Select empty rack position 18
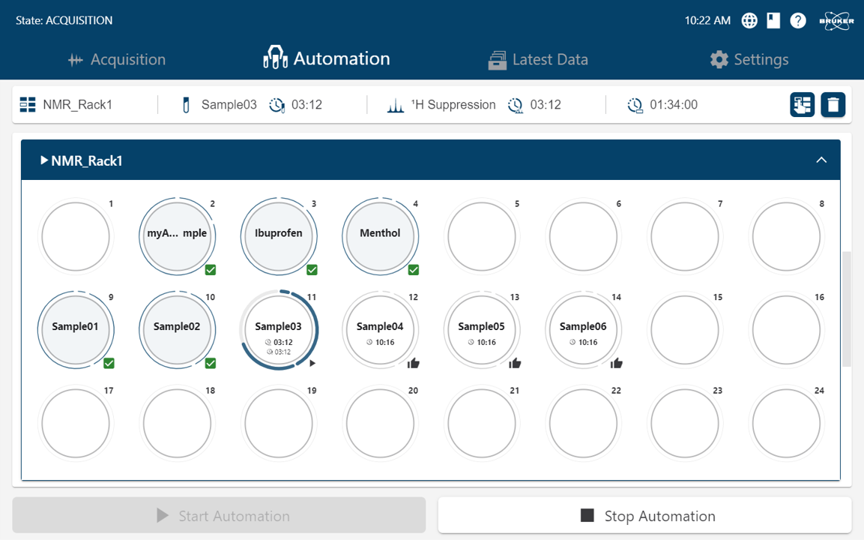Viewport: 864px width, 540px height. pyautogui.click(x=177, y=423)
